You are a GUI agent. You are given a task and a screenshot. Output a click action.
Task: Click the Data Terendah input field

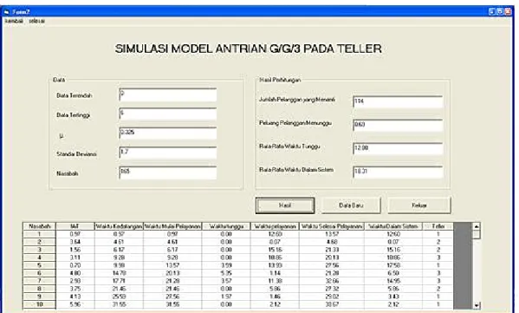(168, 95)
